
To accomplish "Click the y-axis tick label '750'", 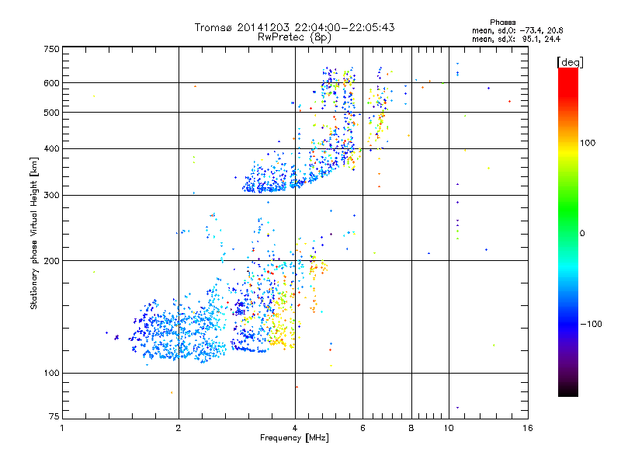I will click(x=51, y=49).
